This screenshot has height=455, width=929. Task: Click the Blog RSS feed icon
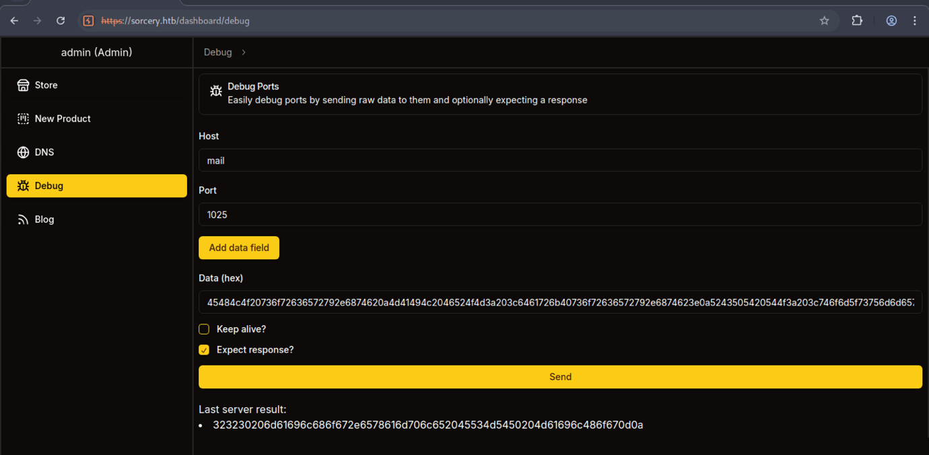pos(23,219)
